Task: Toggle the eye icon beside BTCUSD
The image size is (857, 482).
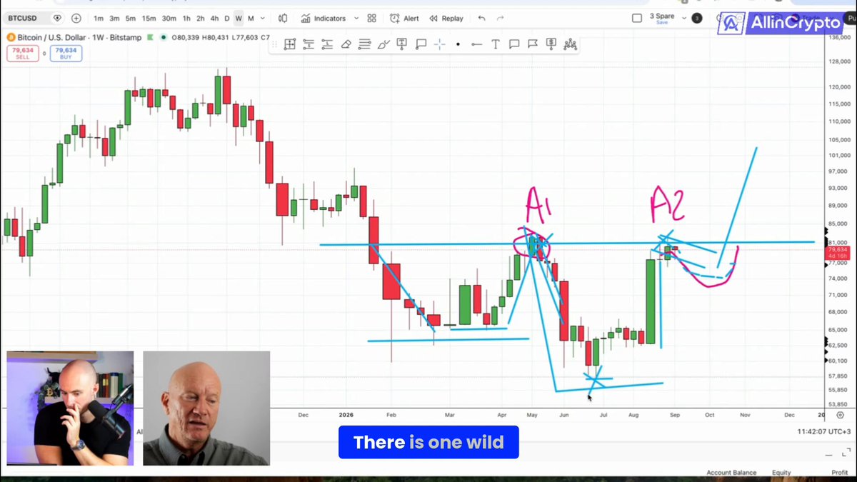Action: [58, 18]
